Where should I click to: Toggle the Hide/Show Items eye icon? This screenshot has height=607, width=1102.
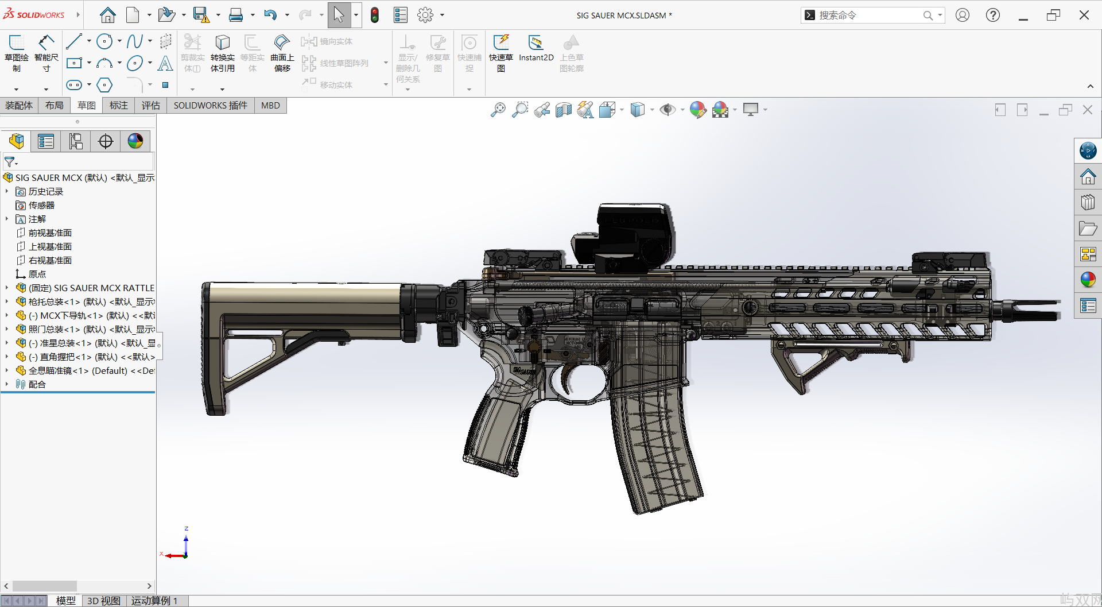coord(667,109)
